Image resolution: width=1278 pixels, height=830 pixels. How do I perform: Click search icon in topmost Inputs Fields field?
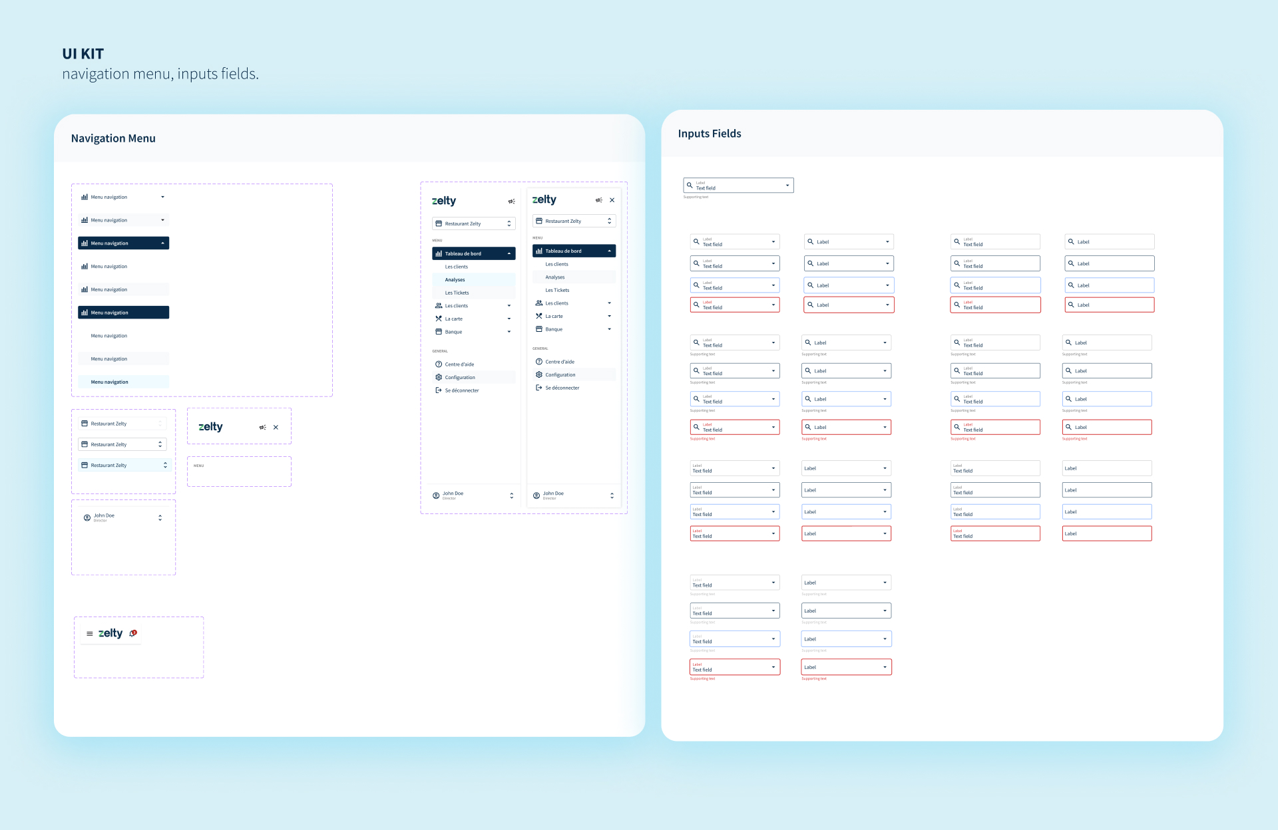click(x=690, y=186)
